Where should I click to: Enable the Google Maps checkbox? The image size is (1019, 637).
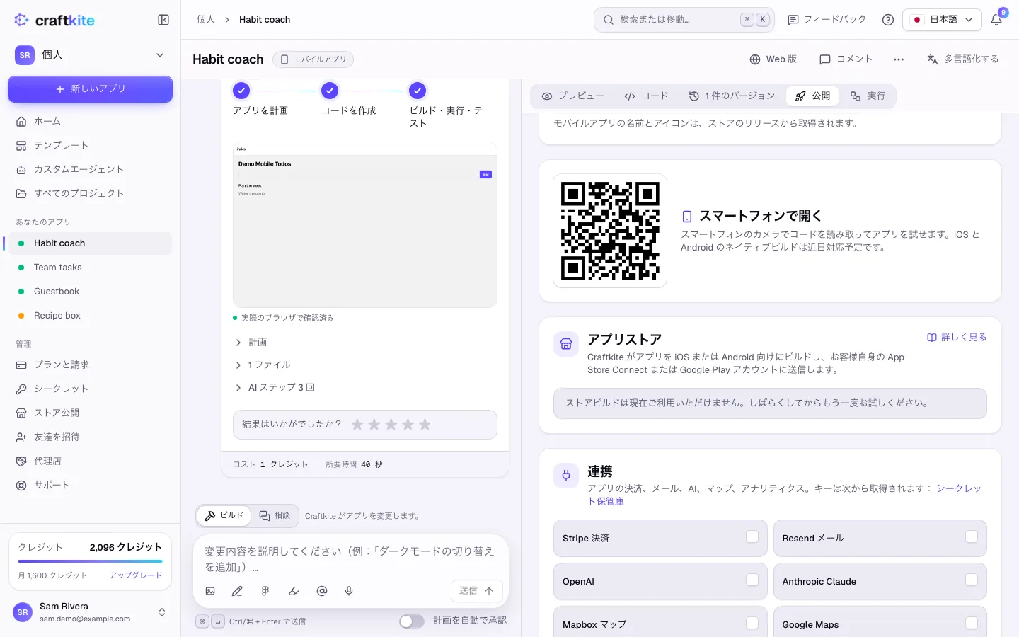[x=972, y=623]
